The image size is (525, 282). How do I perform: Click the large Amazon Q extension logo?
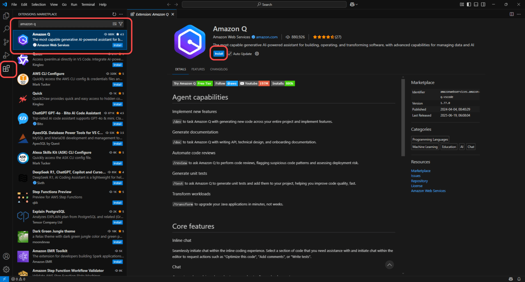(189, 42)
